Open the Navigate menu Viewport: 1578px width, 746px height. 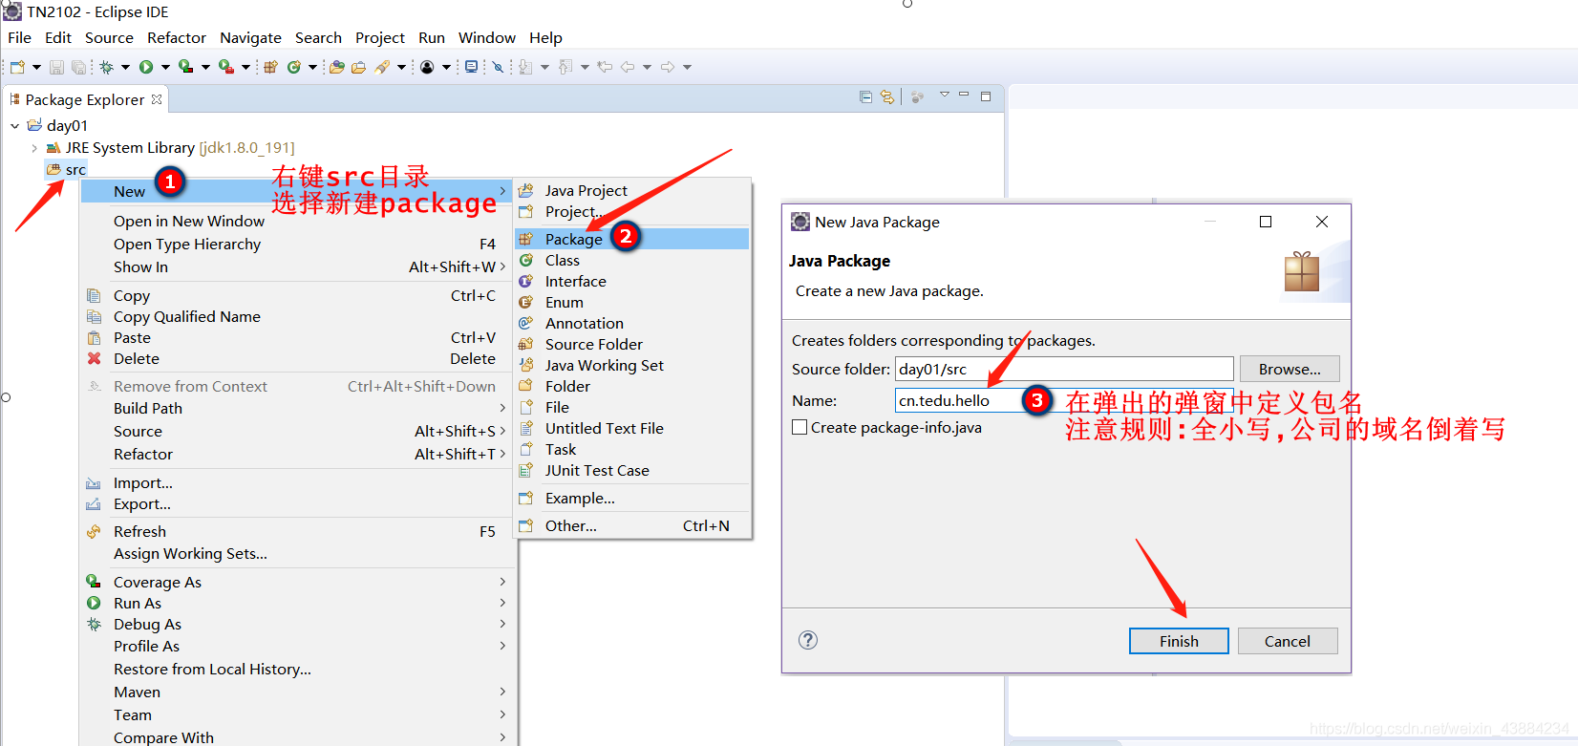(x=250, y=37)
